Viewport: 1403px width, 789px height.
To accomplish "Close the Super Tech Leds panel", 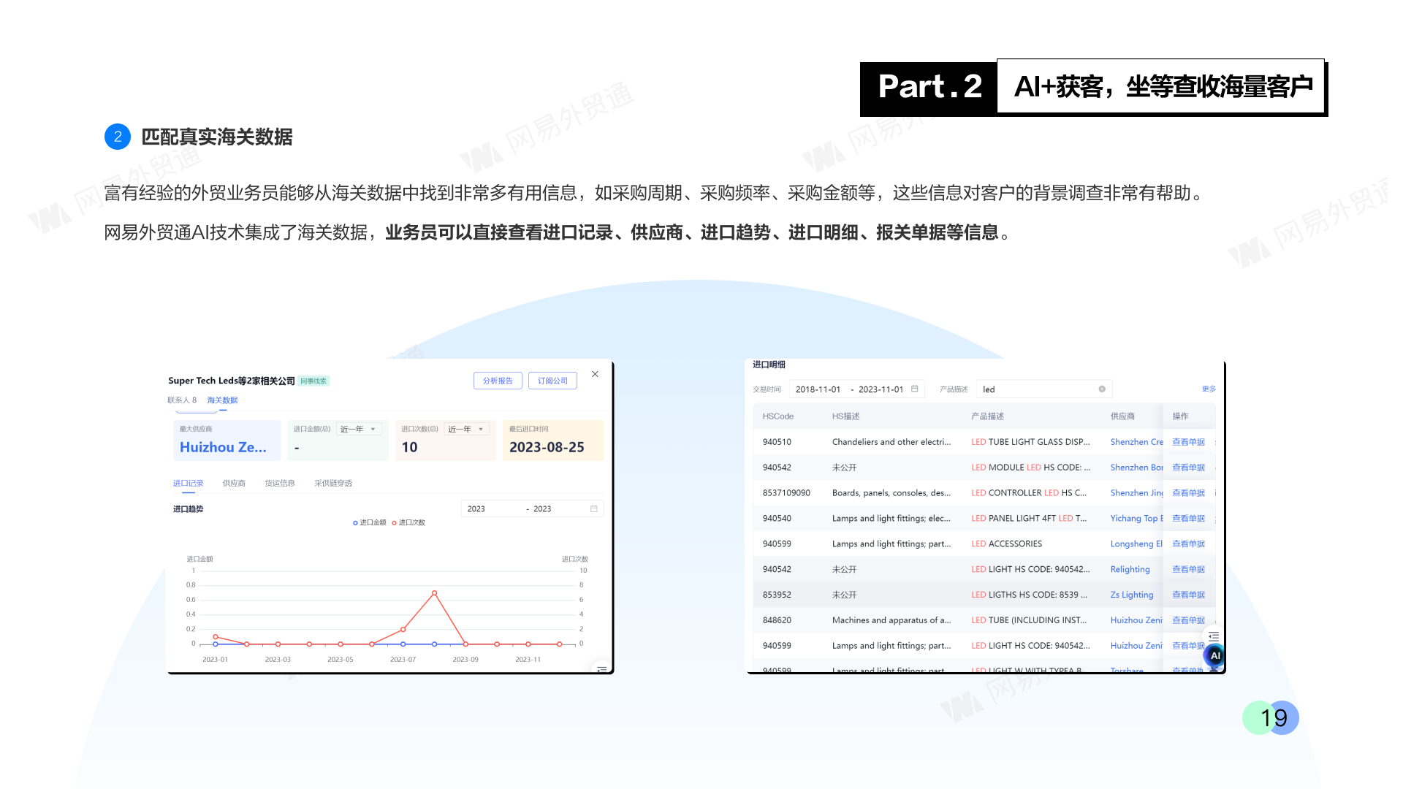I will tap(595, 374).
